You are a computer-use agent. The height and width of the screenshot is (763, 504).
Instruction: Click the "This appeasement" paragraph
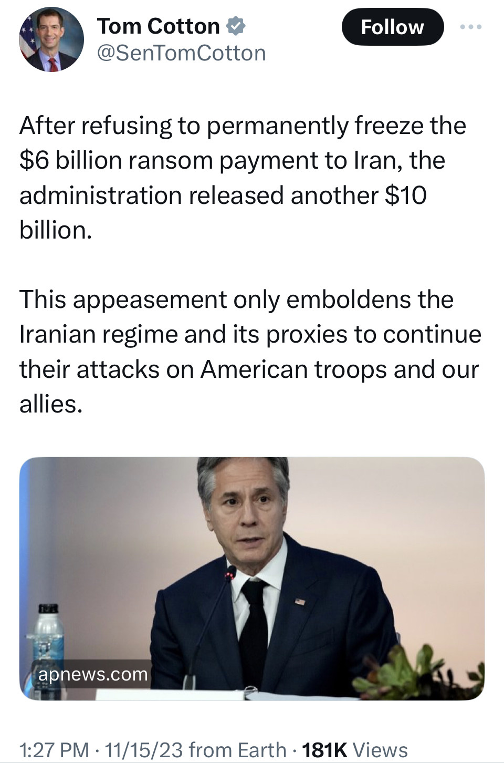tap(250, 352)
